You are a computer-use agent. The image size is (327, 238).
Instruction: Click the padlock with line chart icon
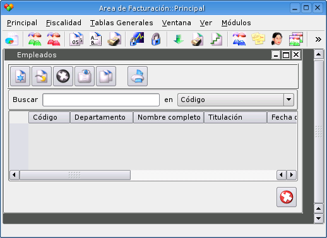tap(137, 39)
